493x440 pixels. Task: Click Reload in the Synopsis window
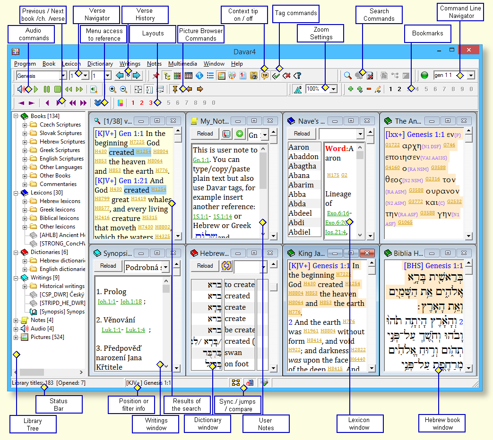[x=108, y=266]
